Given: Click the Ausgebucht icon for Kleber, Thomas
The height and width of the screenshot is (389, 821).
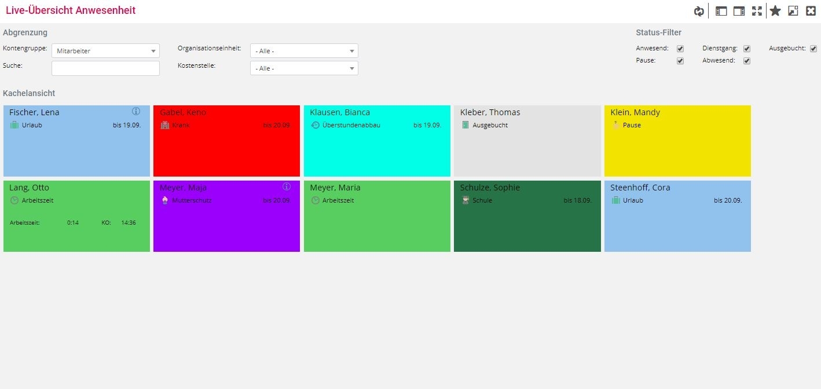Looking at the screenshot, I should [x=465, y=125].
